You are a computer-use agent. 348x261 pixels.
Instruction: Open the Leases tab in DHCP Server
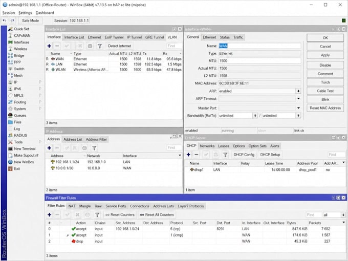point(224,146)
